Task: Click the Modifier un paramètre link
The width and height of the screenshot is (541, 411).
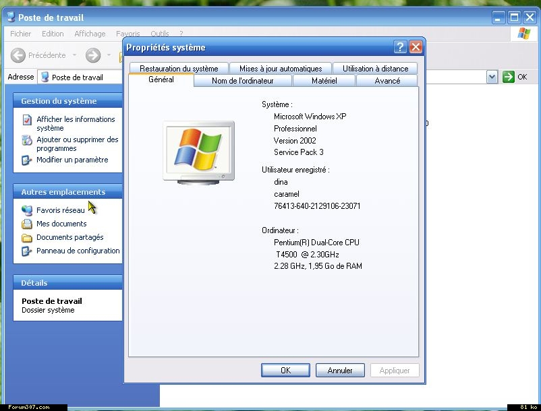Action: pyautogui.click(x=72, y=160)
